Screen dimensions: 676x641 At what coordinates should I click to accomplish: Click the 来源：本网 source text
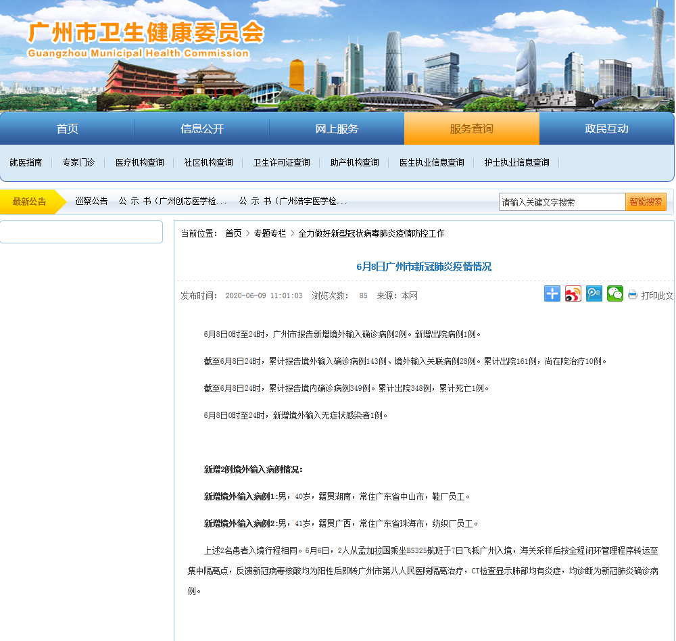point(397,295)
